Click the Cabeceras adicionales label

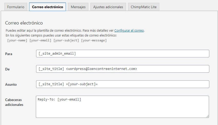point(14,102)
